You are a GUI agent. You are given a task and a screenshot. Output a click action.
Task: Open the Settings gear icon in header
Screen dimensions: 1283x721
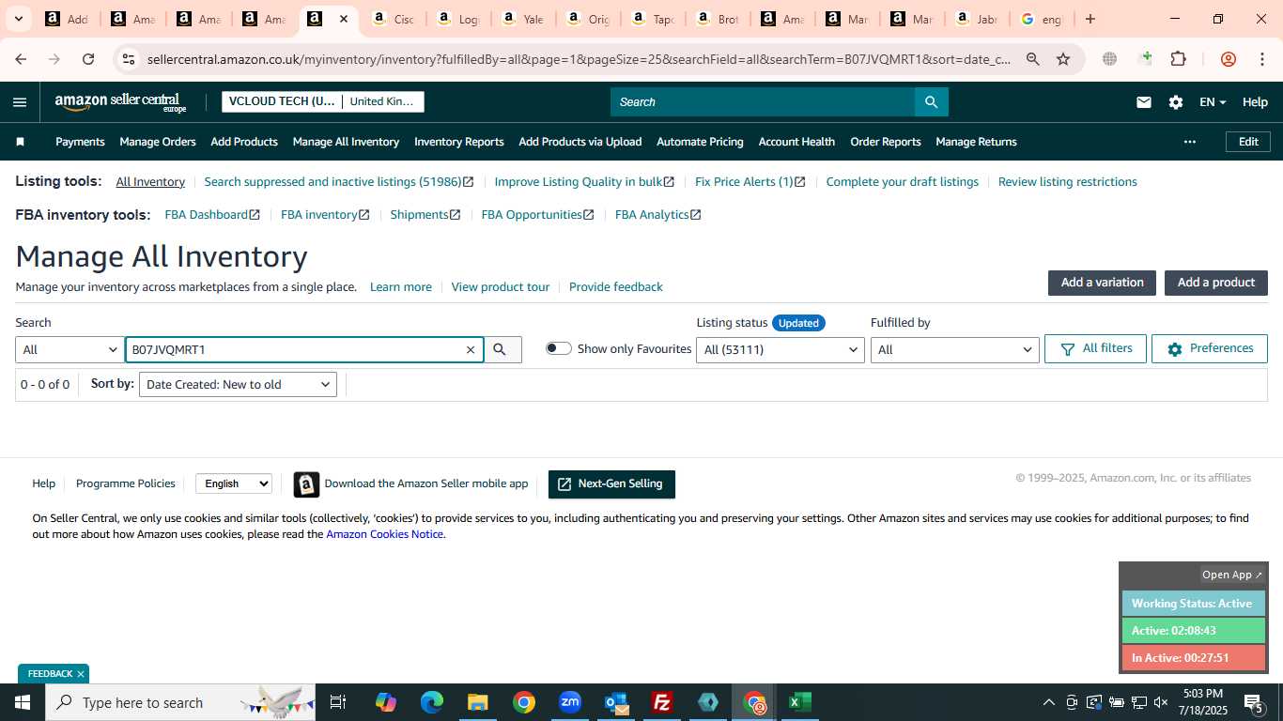pyautogui.click(x=1175, y=102)
